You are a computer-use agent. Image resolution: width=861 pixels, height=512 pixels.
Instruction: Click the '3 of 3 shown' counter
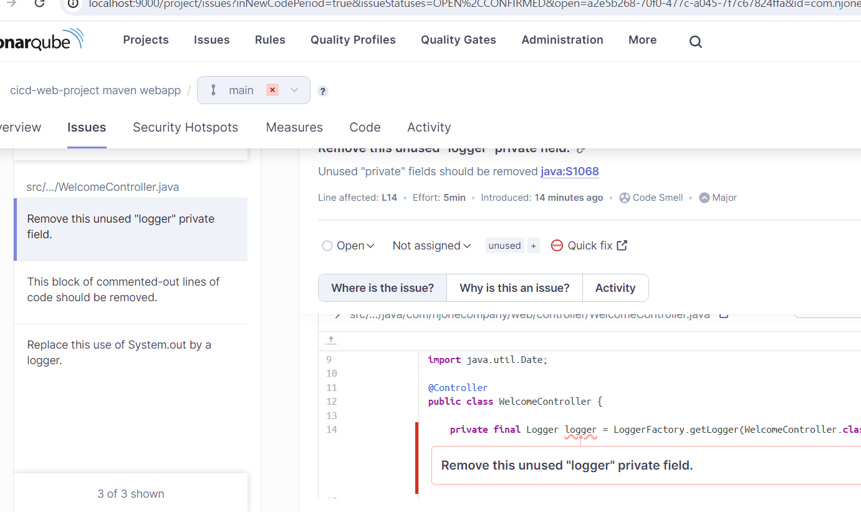coord(131,494)
